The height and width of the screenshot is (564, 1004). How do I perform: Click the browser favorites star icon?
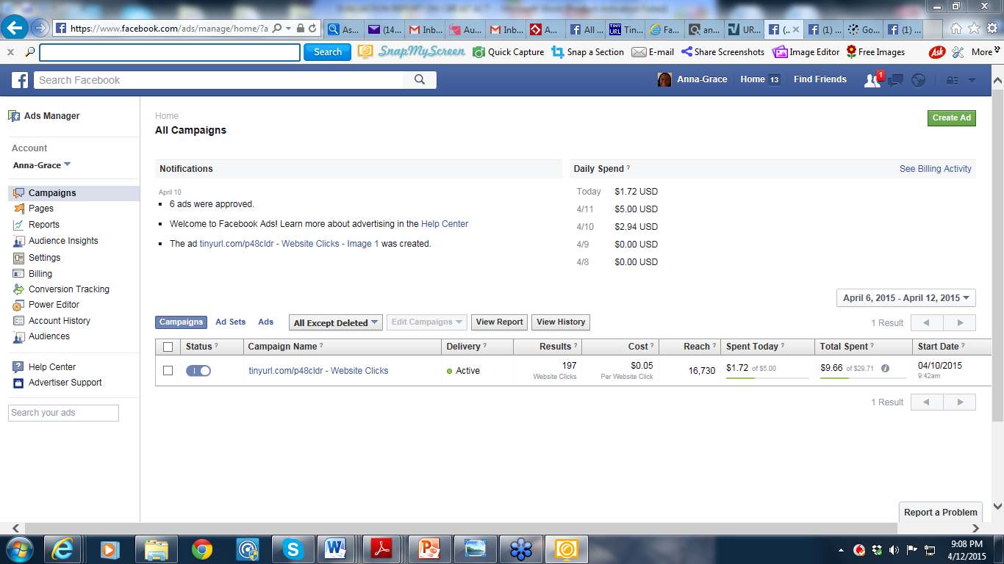(x=974, y=29)
